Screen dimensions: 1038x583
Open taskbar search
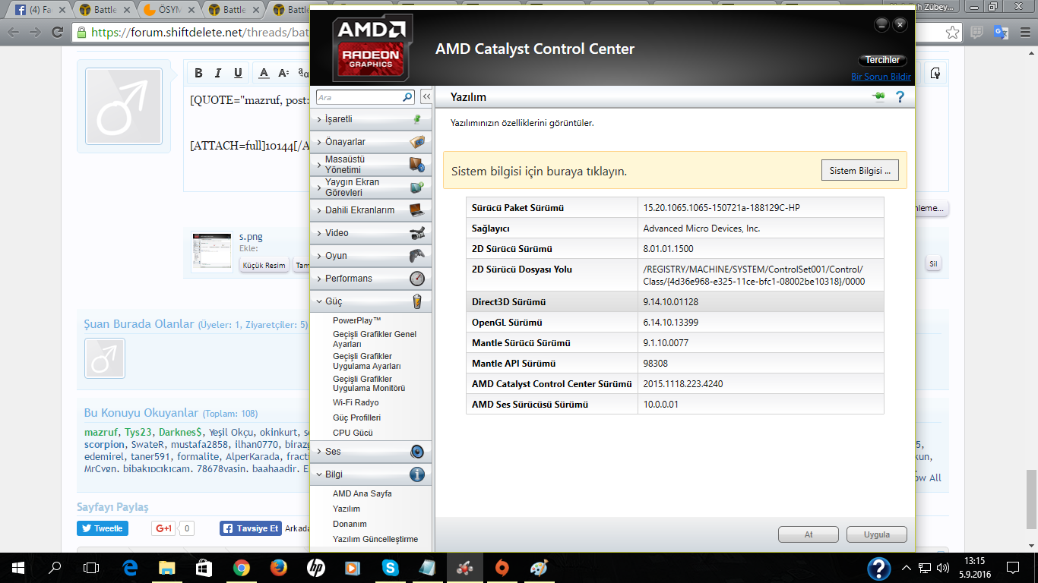[55, 567]
